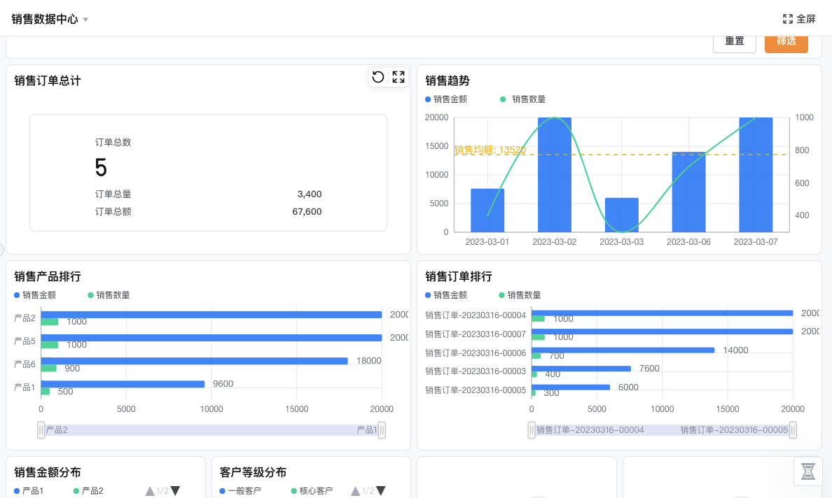The image size is (832, 498).
Task: Grab left handle of 销售产品排行 zoom slider
Action: point(41,429)
